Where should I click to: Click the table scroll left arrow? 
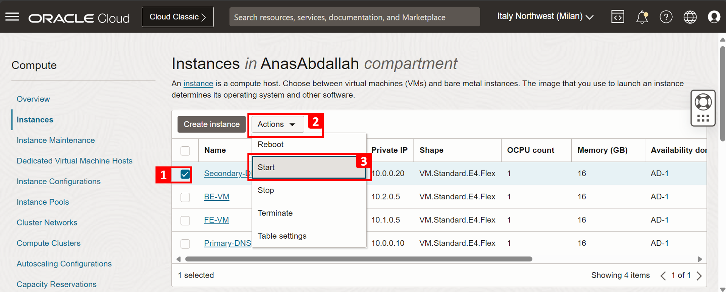coord(179,259)
